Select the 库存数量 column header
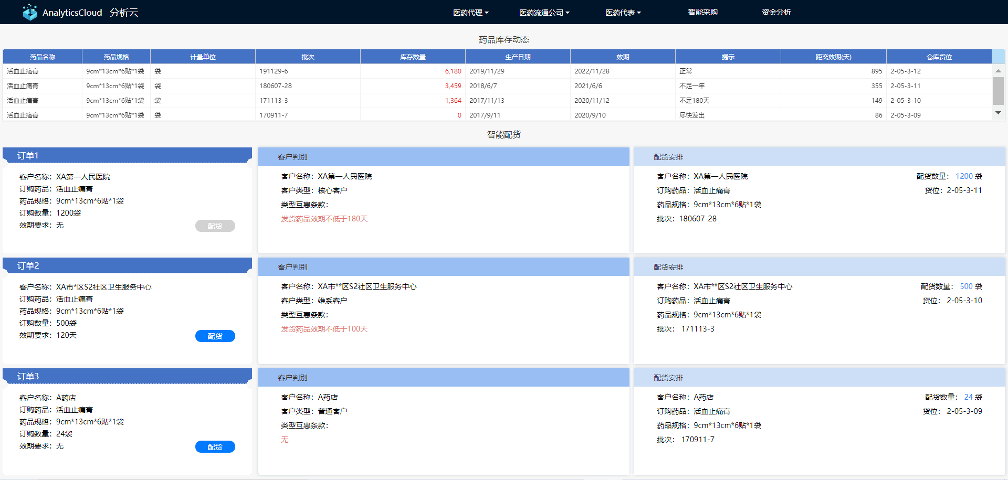Image resolution: width=1008 pixels, height=480 pixels. (x=413, y=56)
